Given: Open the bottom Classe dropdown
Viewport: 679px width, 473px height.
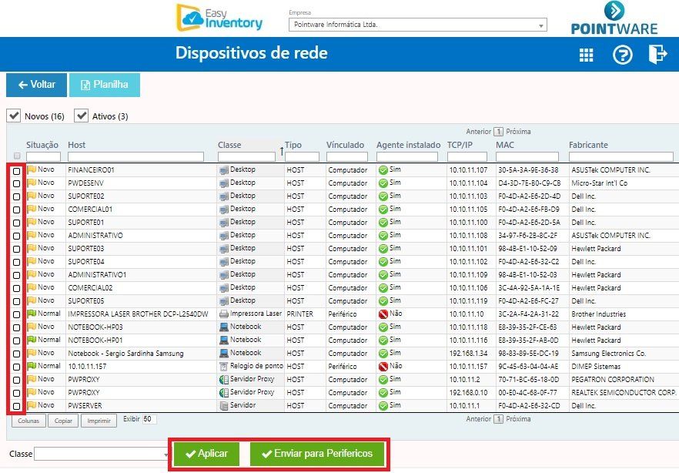Looking at the screenshot, I should coord(102,454).
